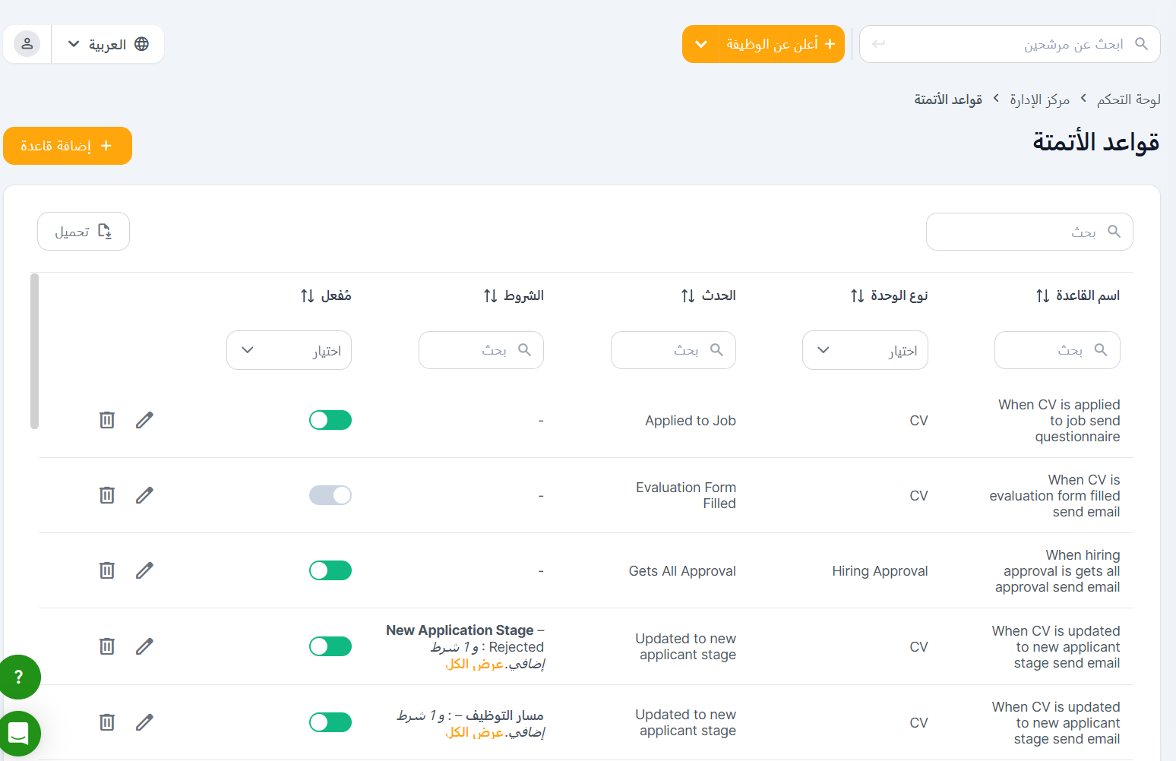This screenshot has width=1176, height=761.
Task: Open the العربية language dropdown
Action: (108, 44)
